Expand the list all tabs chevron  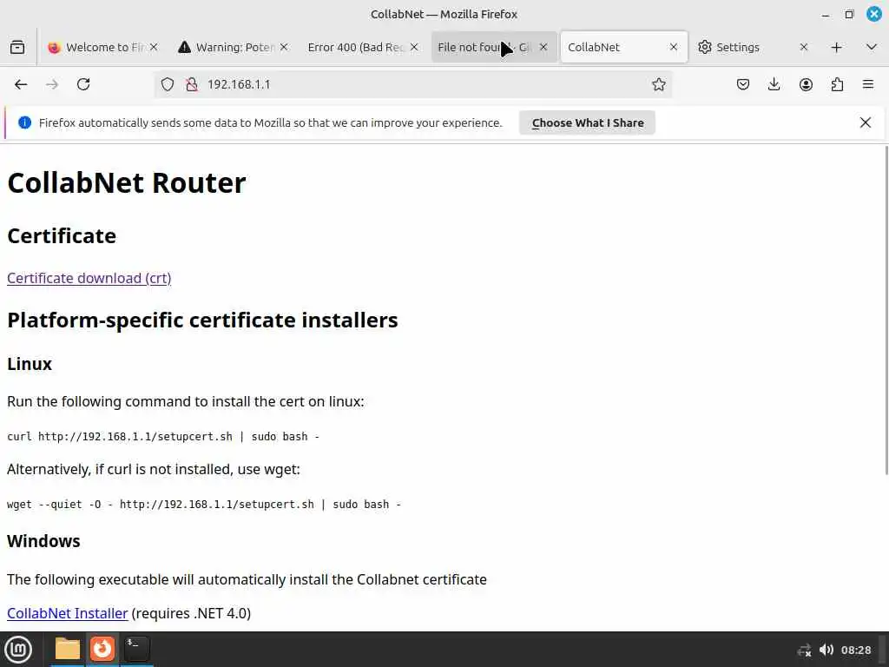[872, 47]
